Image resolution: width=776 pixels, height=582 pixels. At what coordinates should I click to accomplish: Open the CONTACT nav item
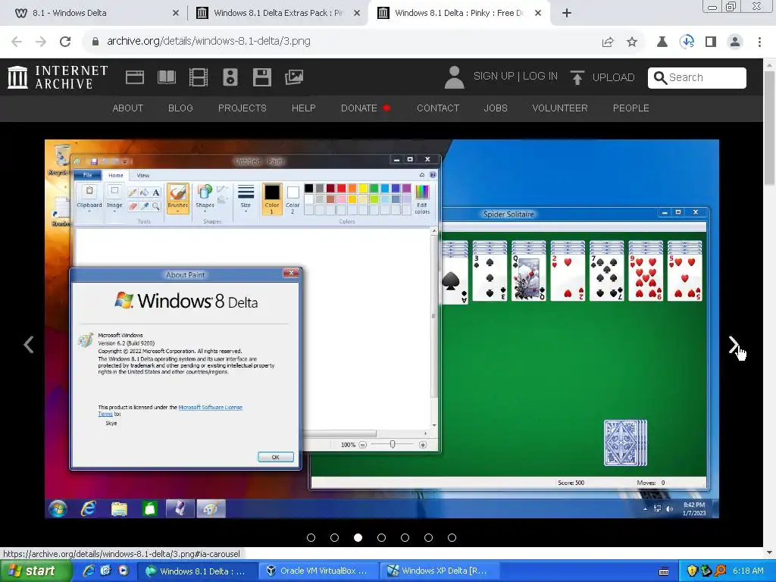pos(438,108)
